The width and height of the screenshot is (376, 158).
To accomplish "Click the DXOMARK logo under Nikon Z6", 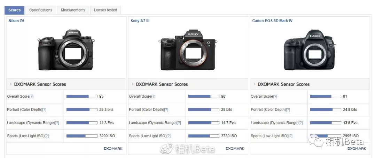I will pyautogui.click(x=113, y=148).
